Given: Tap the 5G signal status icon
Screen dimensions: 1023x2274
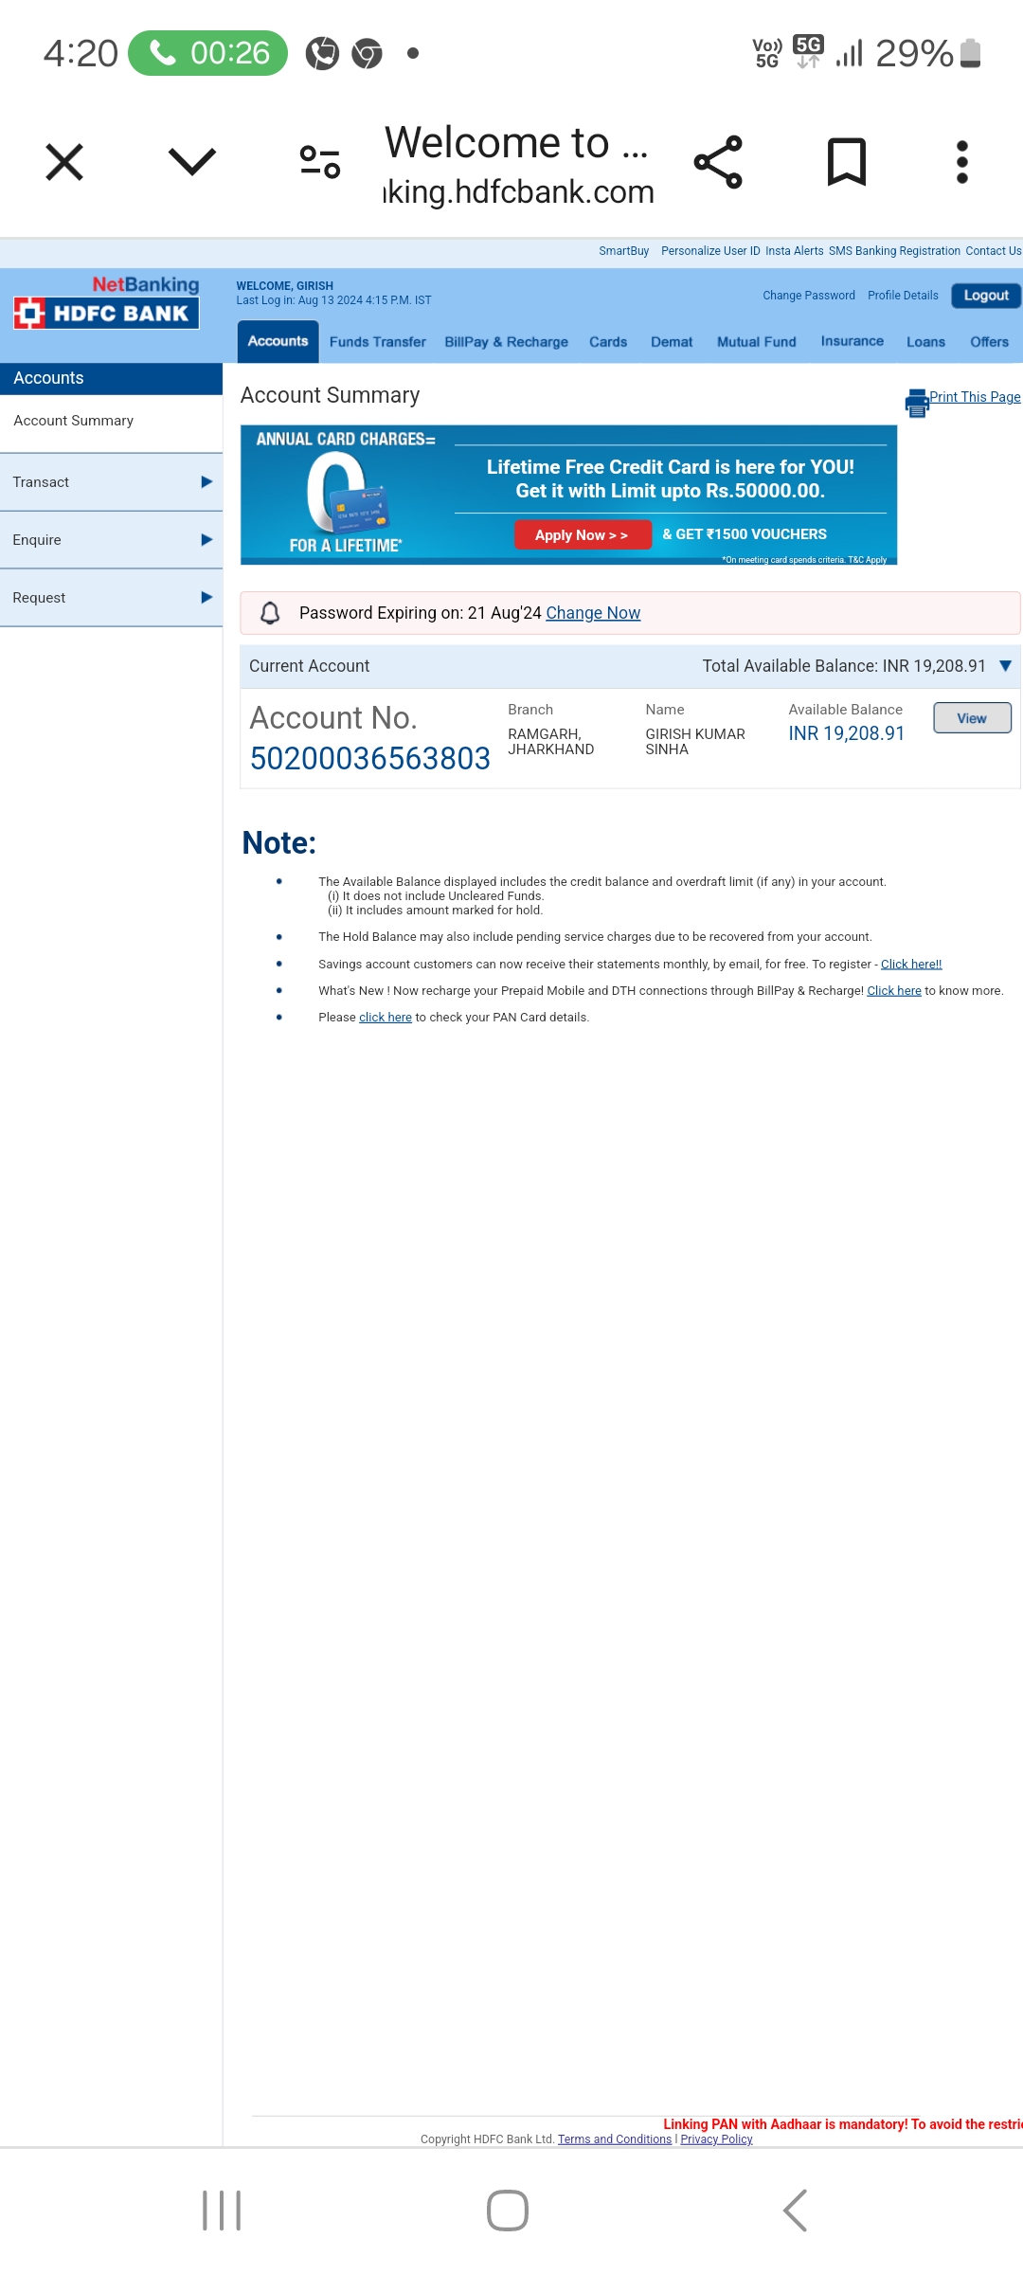Looking at the screenshot, I should point(808,52).
